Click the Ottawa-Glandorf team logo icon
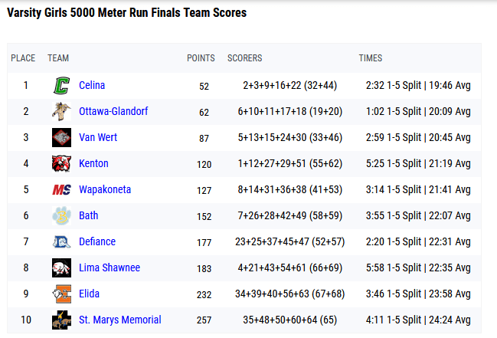Screen dimensions: 497x338 (61, 112)
